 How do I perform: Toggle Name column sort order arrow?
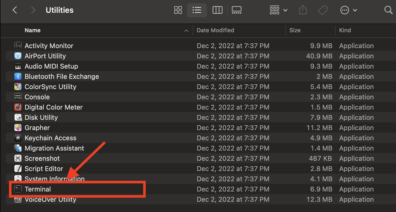(x=186, y=31)
